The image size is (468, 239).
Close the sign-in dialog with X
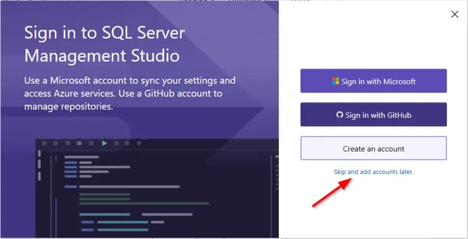tap(454, 15)
